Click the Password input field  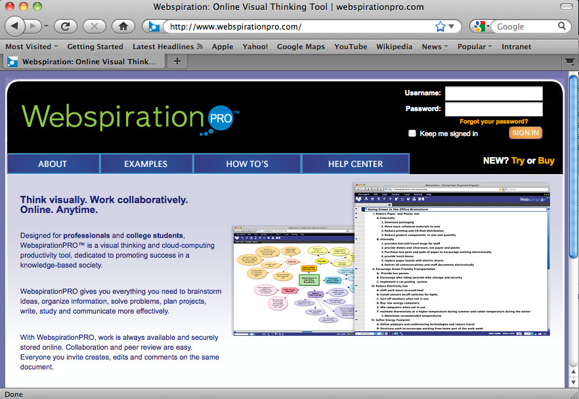click(x=494, y=109)
